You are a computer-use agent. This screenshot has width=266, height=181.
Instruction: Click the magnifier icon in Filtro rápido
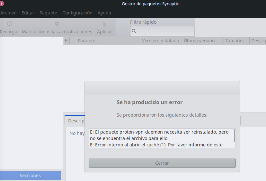[134, 31]
